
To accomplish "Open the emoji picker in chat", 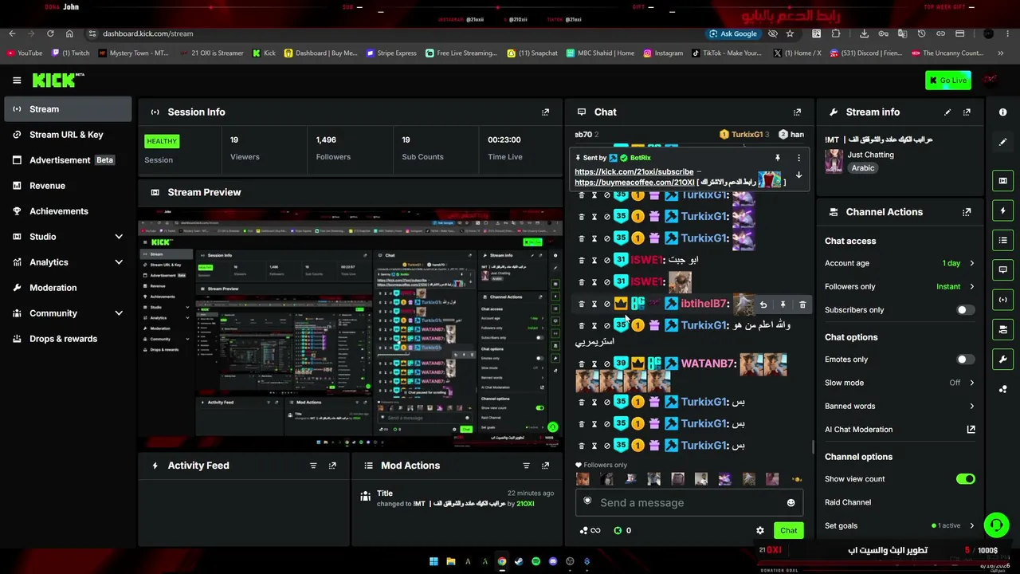I will [x=790, y=503].
